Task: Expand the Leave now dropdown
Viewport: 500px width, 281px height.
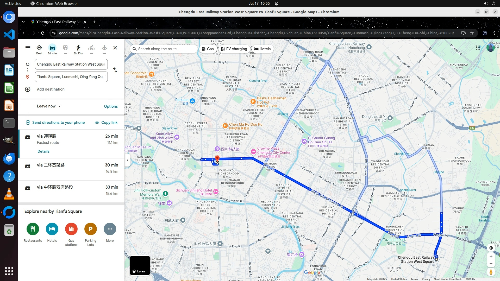Action: [x=49, y=106]
